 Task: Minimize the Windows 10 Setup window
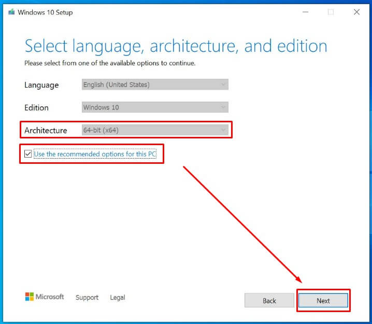(x=305, y=12)
